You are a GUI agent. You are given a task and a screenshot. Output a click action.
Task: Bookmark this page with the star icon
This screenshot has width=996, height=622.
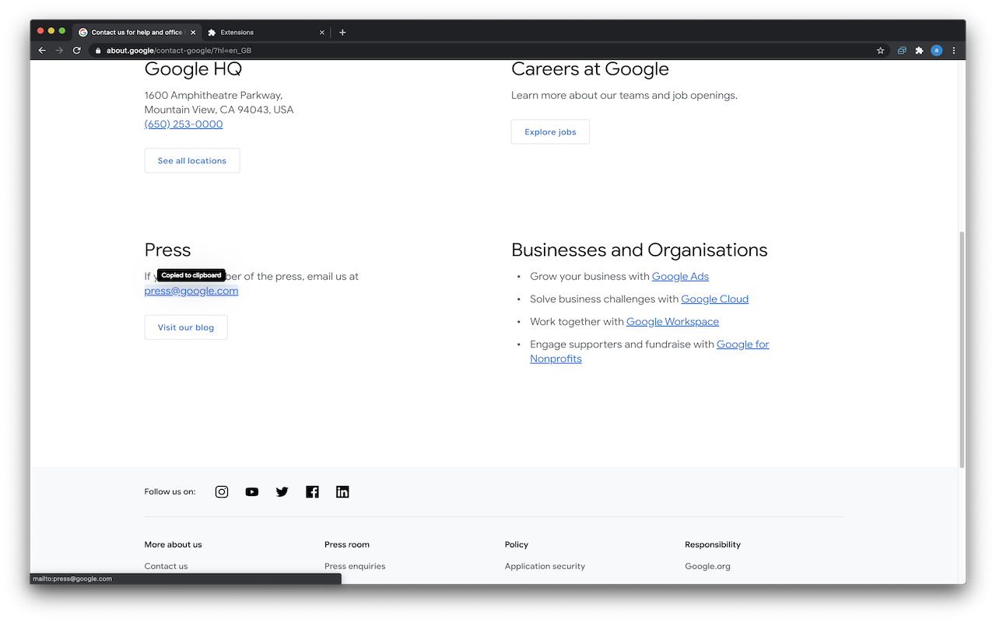(x=880, y=50)
